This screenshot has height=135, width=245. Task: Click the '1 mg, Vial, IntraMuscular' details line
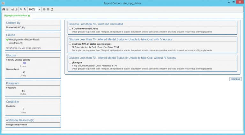(95, 66)
